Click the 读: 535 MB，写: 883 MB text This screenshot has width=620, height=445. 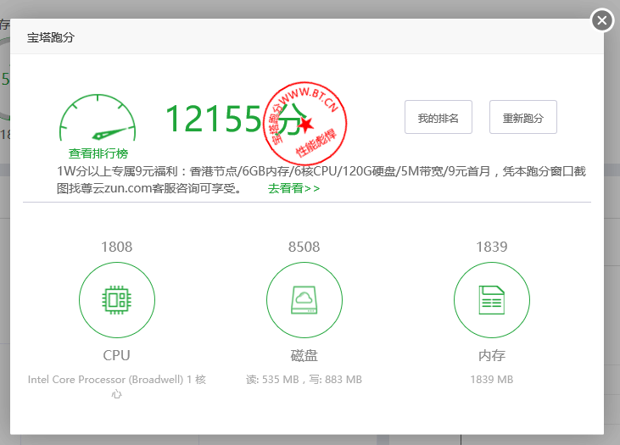click(304, 380)
